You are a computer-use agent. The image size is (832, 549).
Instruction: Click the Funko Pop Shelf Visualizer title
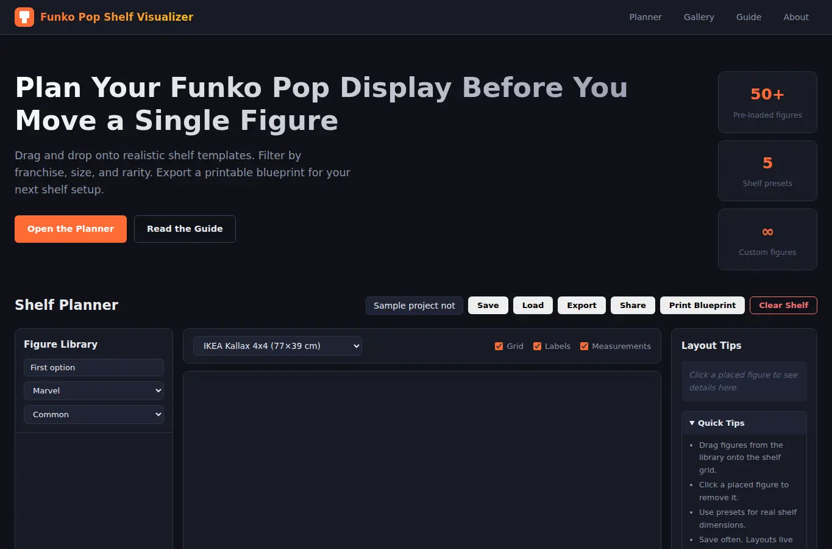[116, 17]
